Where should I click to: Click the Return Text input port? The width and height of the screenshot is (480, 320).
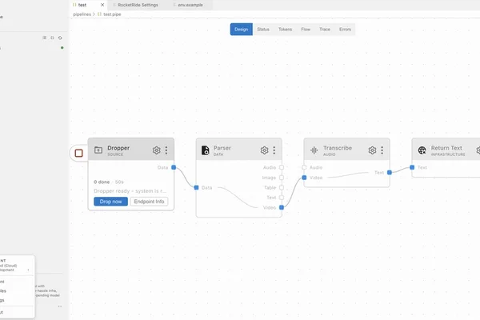pos(412,167)
